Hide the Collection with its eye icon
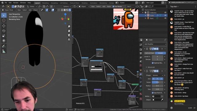 [165, 13]
